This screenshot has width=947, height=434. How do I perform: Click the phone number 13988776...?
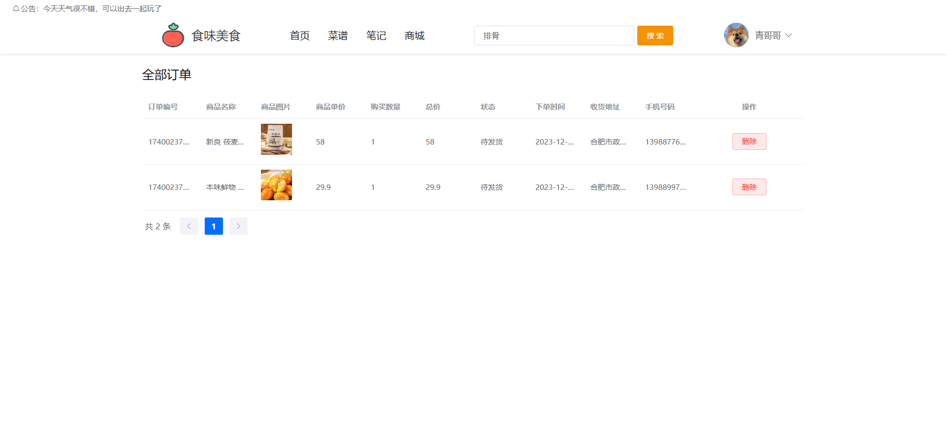(x=665, y=142)
